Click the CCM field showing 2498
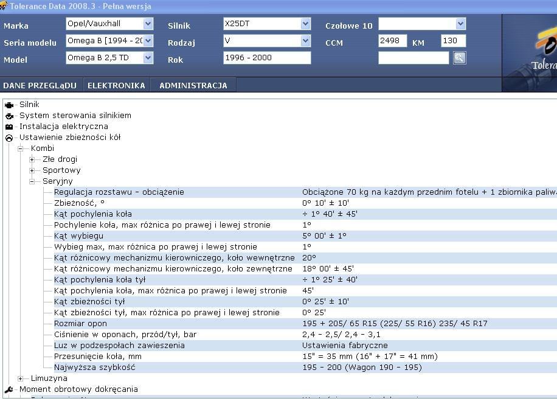Viewport: 557px width, 401px height. 393,41
